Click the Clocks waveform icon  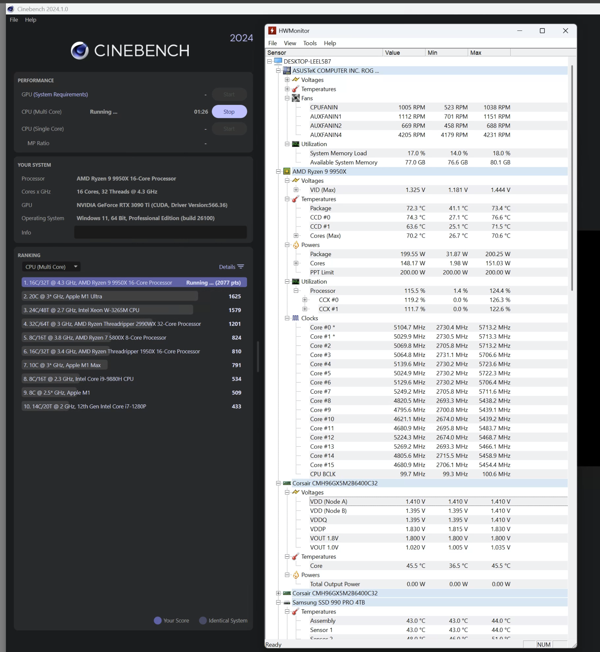[x=296, y=318]
